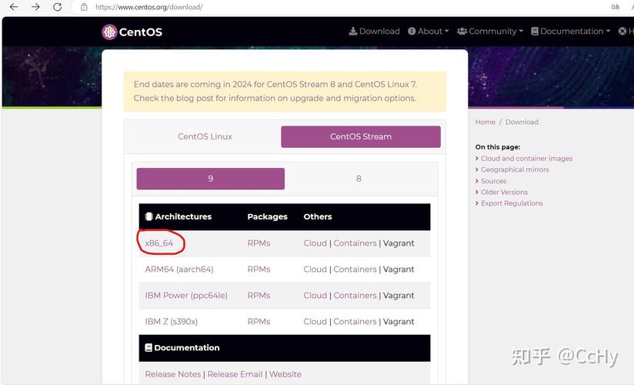Viewport: 634px width, 385px height.
Task: Jump to Older Versions section
Action: click(x=504, y=192)
